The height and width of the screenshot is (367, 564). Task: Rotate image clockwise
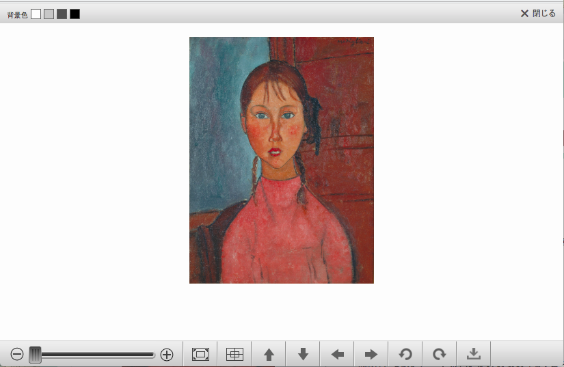coord(440,355)
